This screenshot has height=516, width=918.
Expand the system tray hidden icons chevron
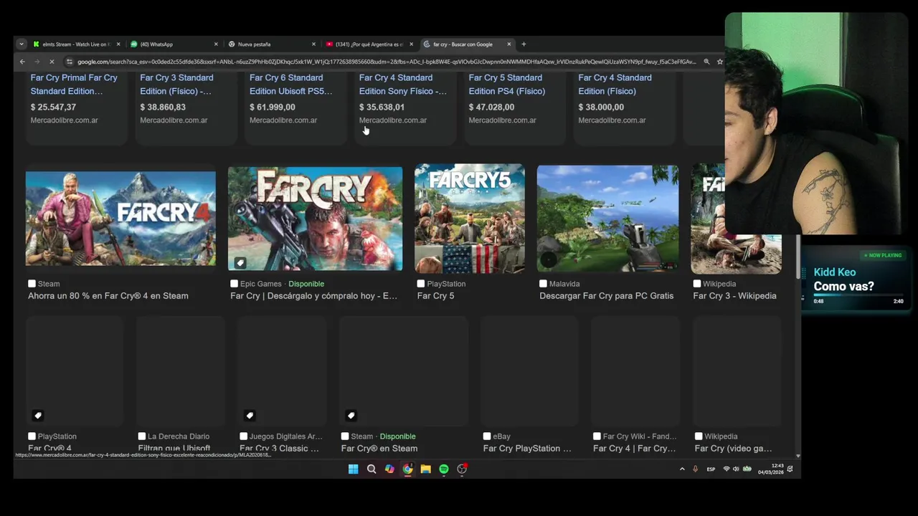(x=682, y=469)
